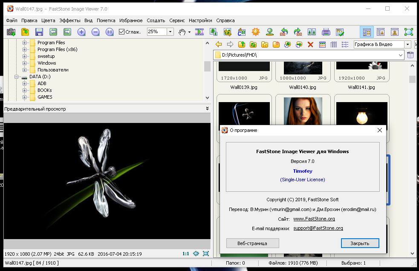Open the Настройки menu
The height and width of the screenshot is (271, 419).
[200, 20]
